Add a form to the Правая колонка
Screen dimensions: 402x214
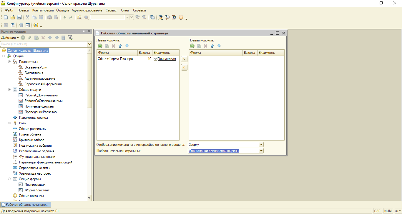point(192,46)
